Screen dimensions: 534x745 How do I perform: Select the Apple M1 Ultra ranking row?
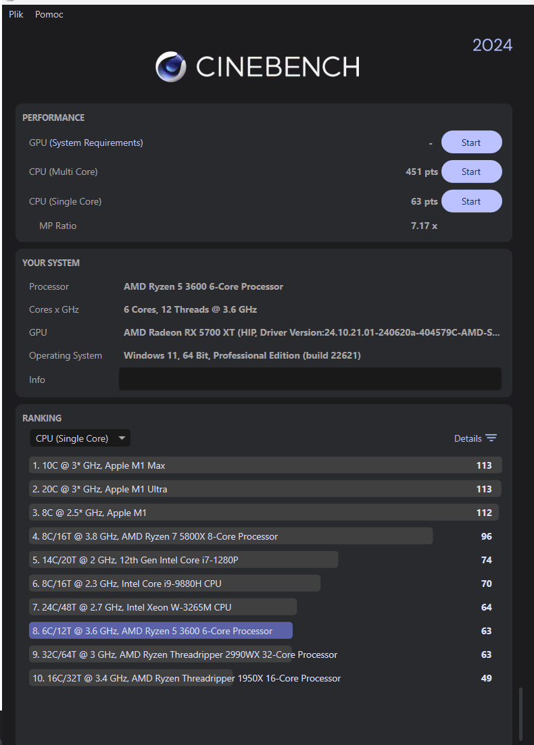click(266, 489)
